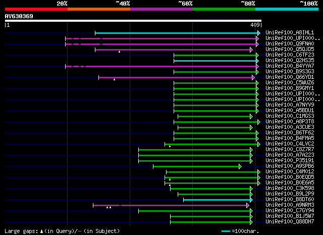The image size is (323, 235).
Task: Open hit UniRef100_Q88DH7
Action: click(x=290, y=222)
